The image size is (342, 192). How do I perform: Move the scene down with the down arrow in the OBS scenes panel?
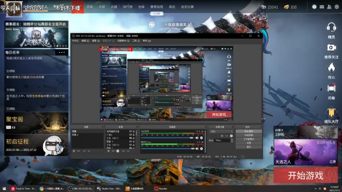(89, 151)
